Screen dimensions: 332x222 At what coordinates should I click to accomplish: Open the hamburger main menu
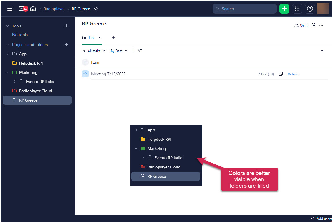click(x=10, y=9)
